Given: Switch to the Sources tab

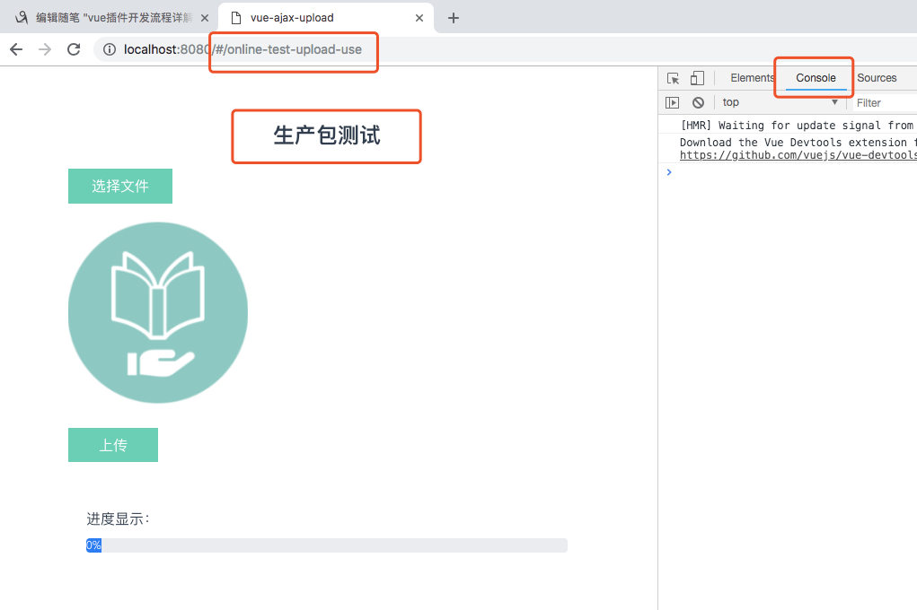Looking at the screenshot, I should [876, 78].
